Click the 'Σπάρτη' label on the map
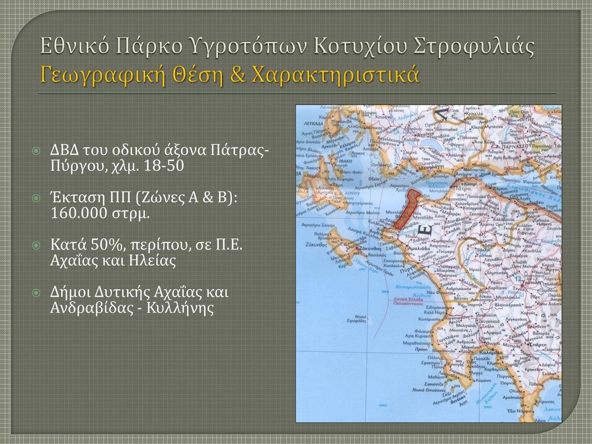 point(538,345)
